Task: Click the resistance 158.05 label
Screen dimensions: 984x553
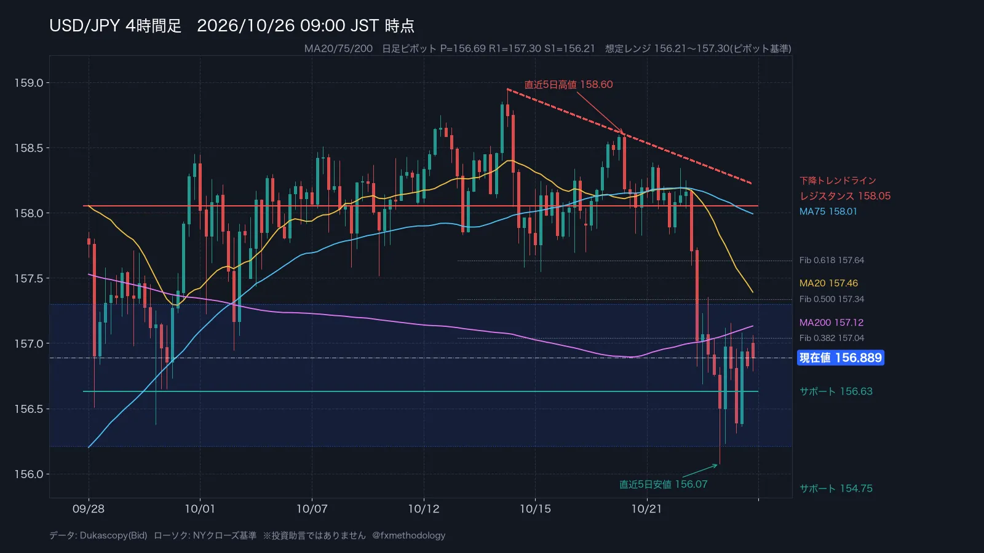Action: pyautogui.click(x=845, y=196)
